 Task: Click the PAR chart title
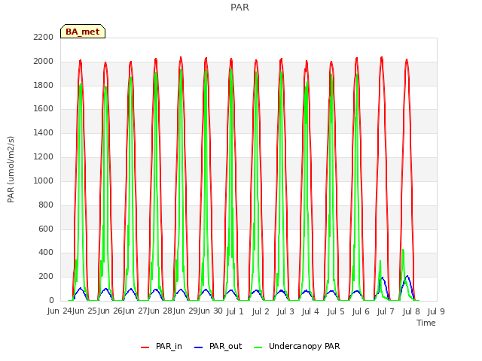pos(239,7)
